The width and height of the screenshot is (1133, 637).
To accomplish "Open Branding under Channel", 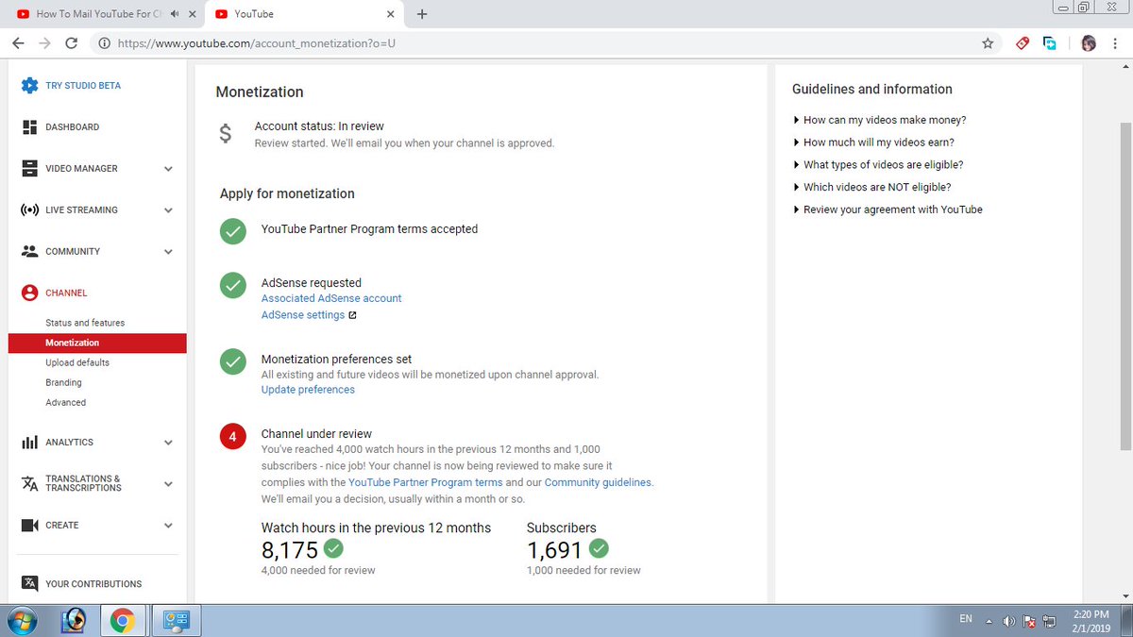I will (63, 382).
